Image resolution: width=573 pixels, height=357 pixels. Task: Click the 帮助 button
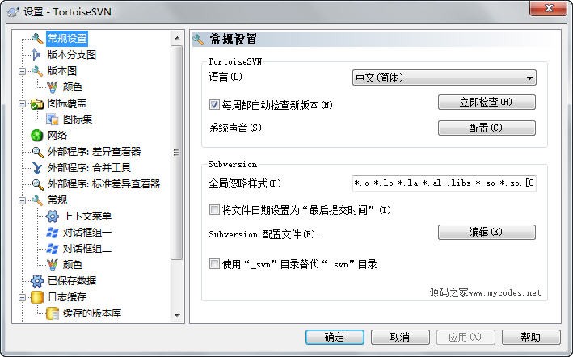[x=531, y=337]
